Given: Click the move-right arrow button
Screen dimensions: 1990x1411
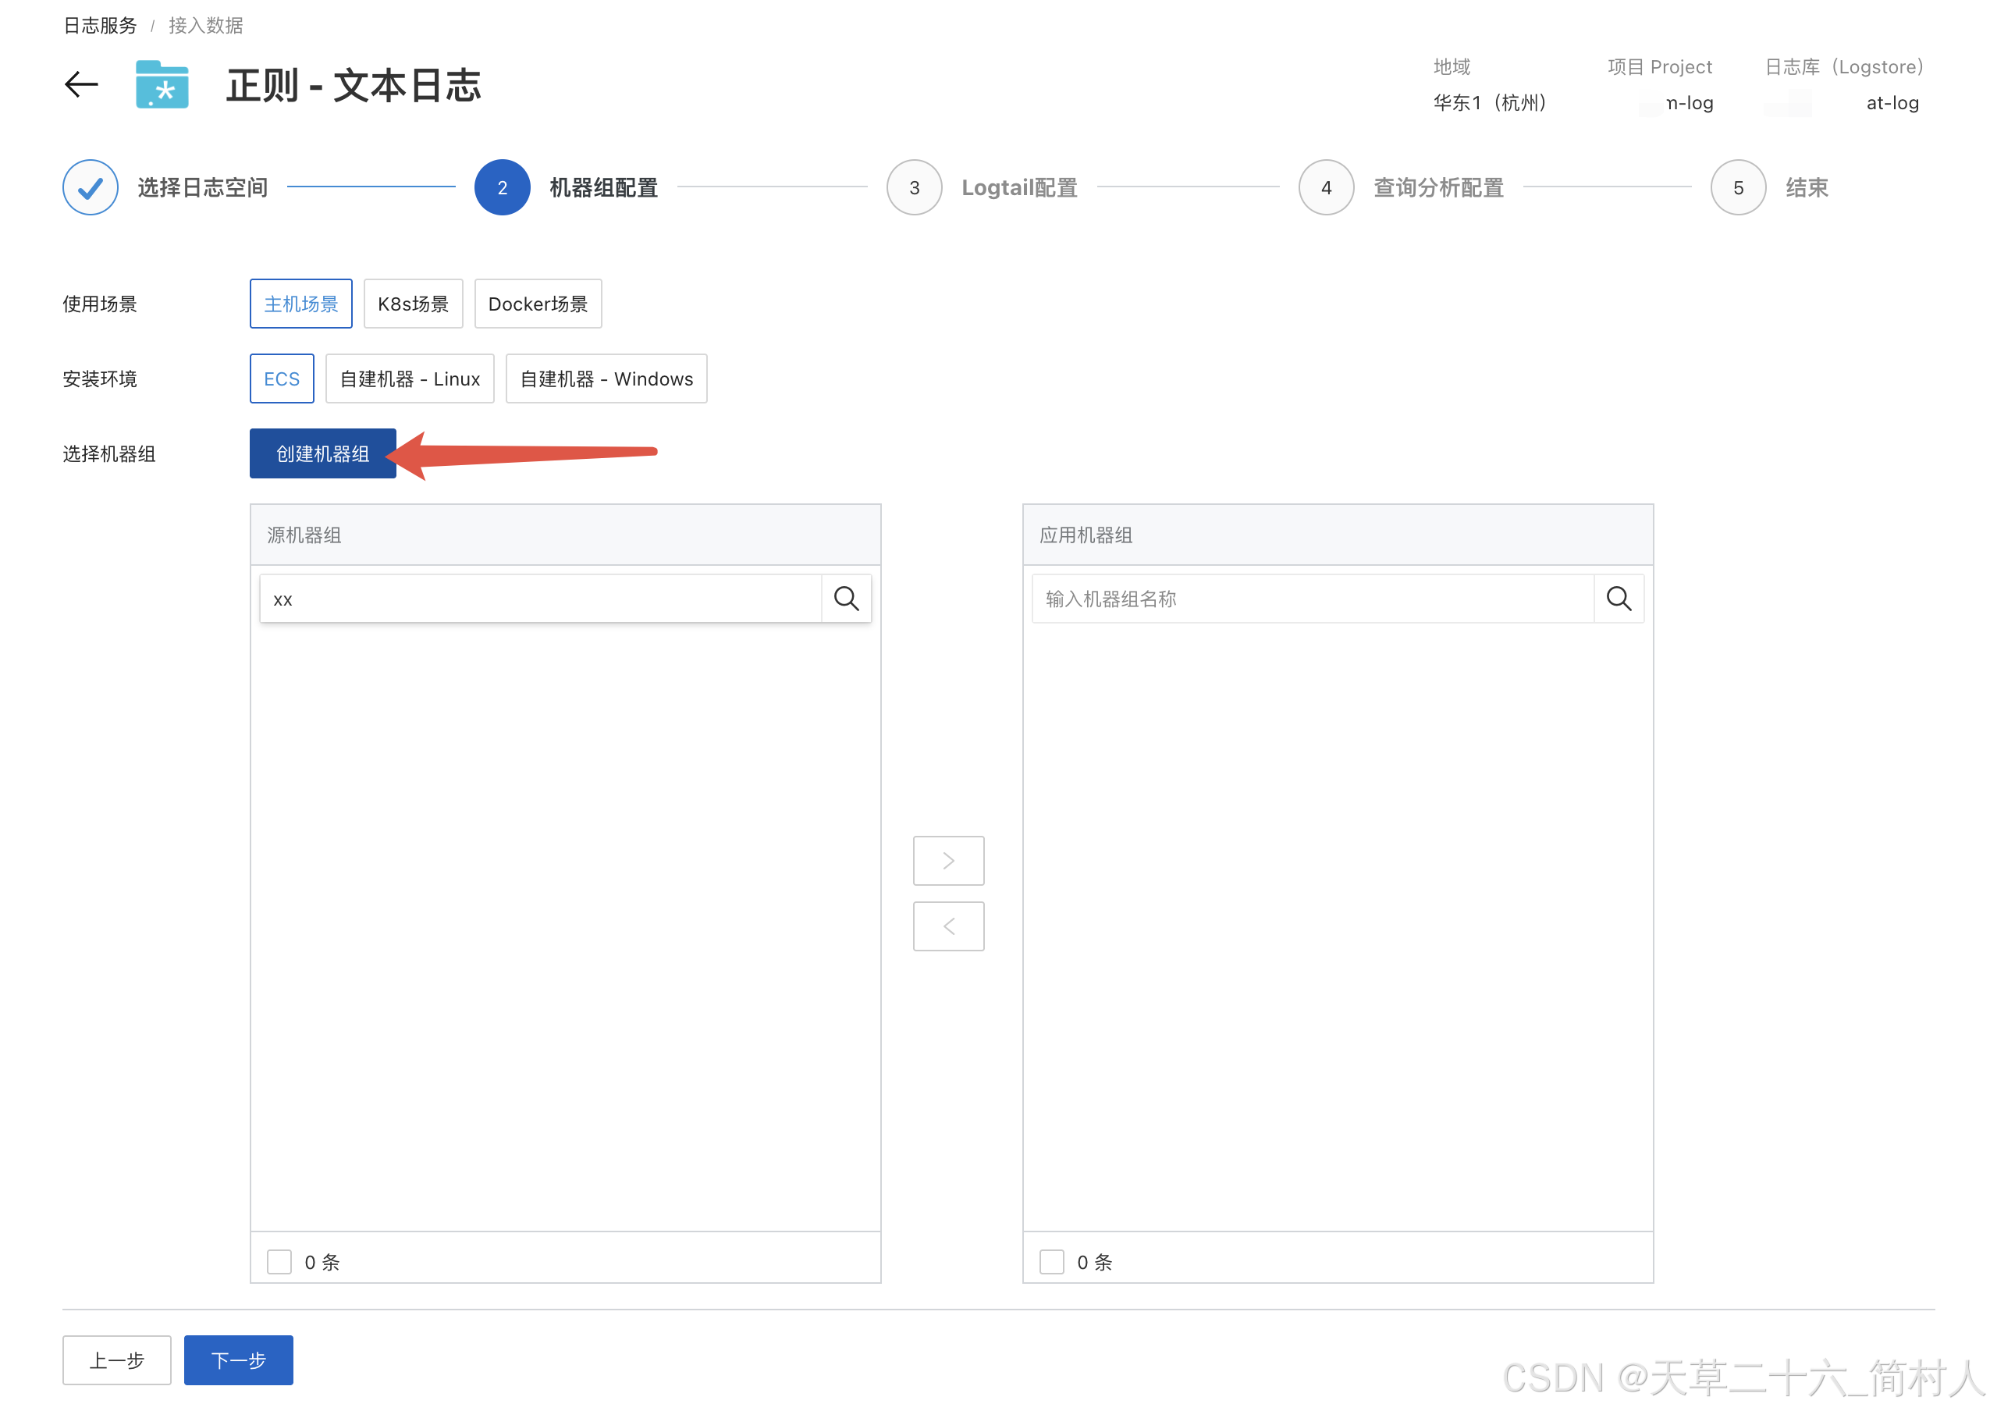Looking at the screenshot, I should pyautogui.click(x=948, y=860).
